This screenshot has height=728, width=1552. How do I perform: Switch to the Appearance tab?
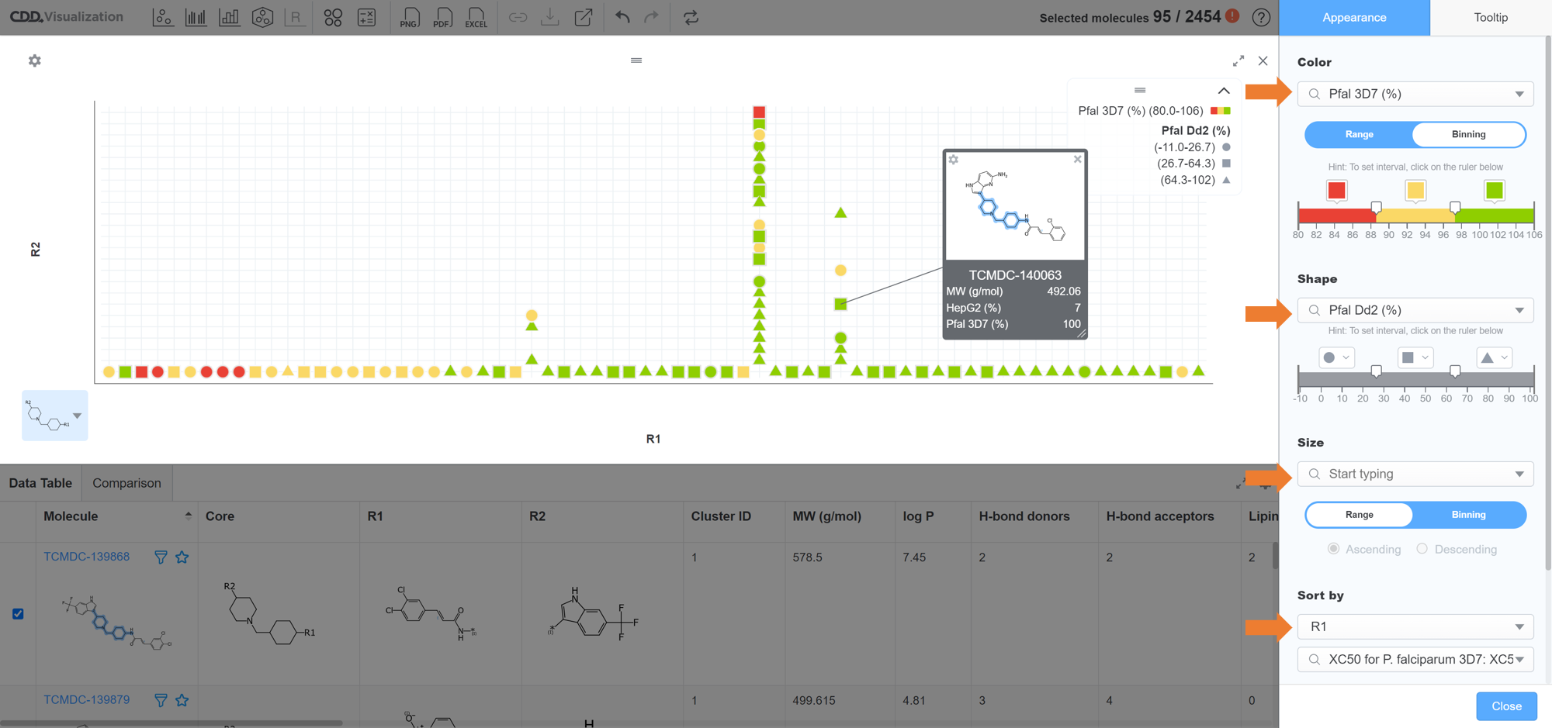point(1354,17)
